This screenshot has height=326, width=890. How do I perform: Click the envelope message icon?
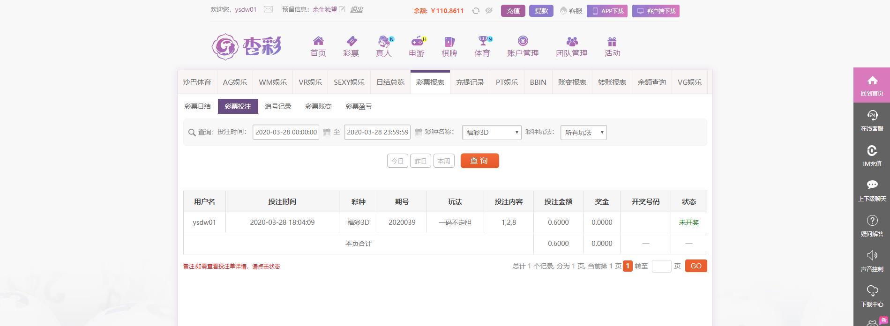(268, 9)
